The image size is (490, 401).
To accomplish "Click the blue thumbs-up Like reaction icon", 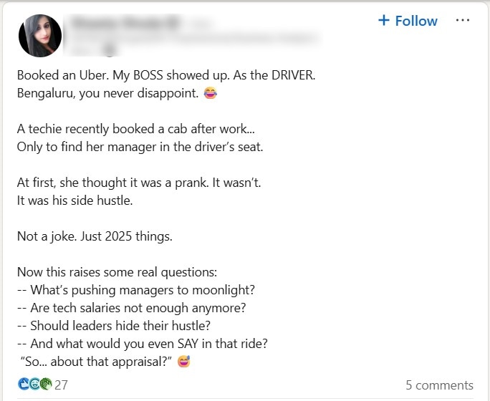I will [23, 385].
